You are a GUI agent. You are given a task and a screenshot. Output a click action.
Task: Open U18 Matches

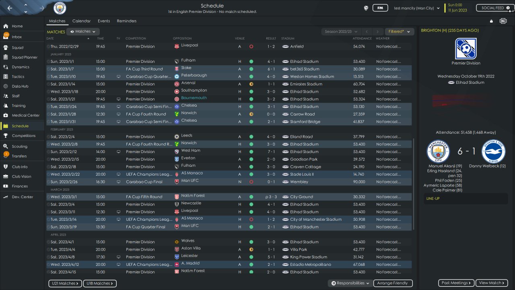pyautogui.click(x=100, y=284)
